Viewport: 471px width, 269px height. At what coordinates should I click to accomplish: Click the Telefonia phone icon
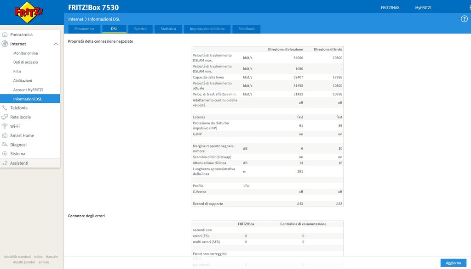tap(5, 108)
